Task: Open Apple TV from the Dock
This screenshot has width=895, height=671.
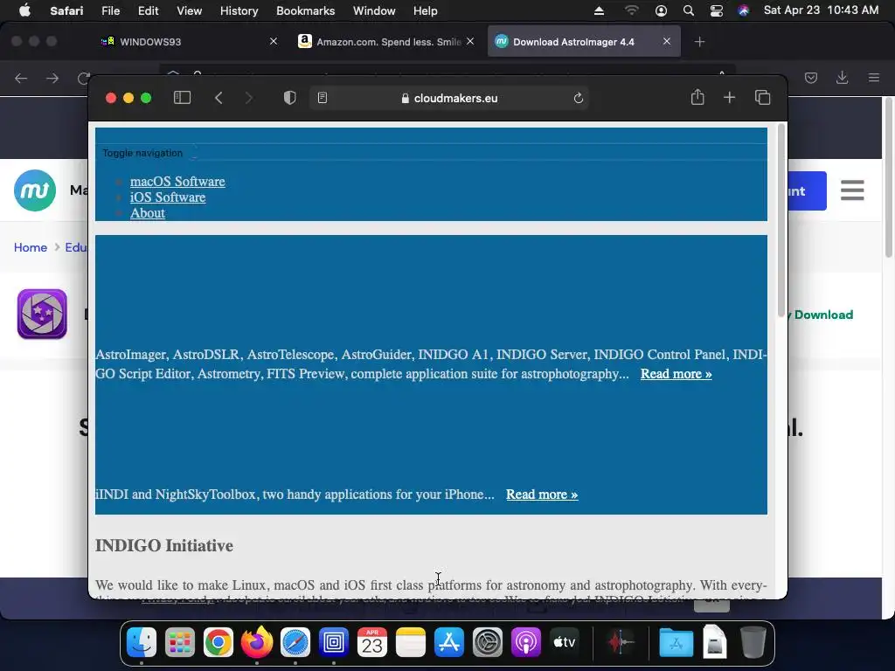Action: point(565,642)
